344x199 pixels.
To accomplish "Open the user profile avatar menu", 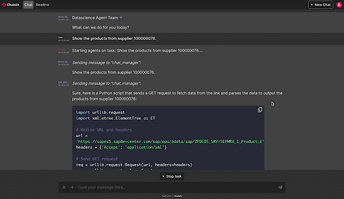I will 339,5.
